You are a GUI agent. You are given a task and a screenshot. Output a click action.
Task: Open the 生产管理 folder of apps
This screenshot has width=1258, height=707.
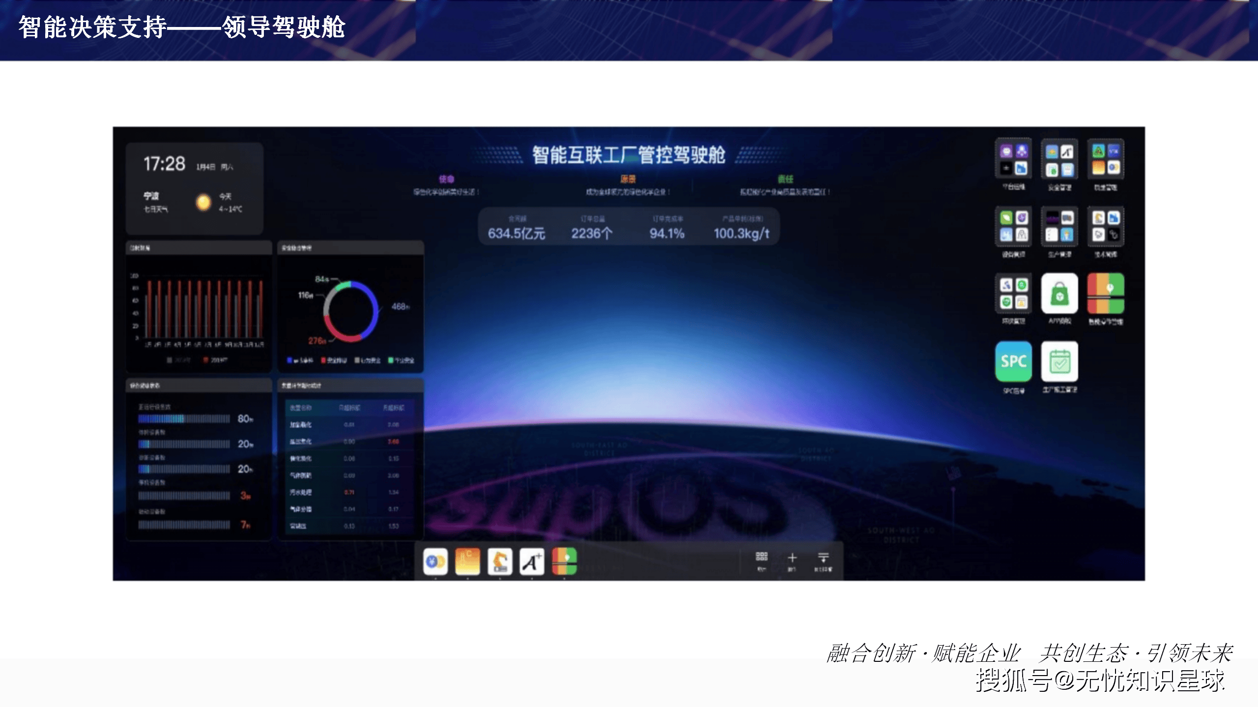click(x=1059, y=226)
